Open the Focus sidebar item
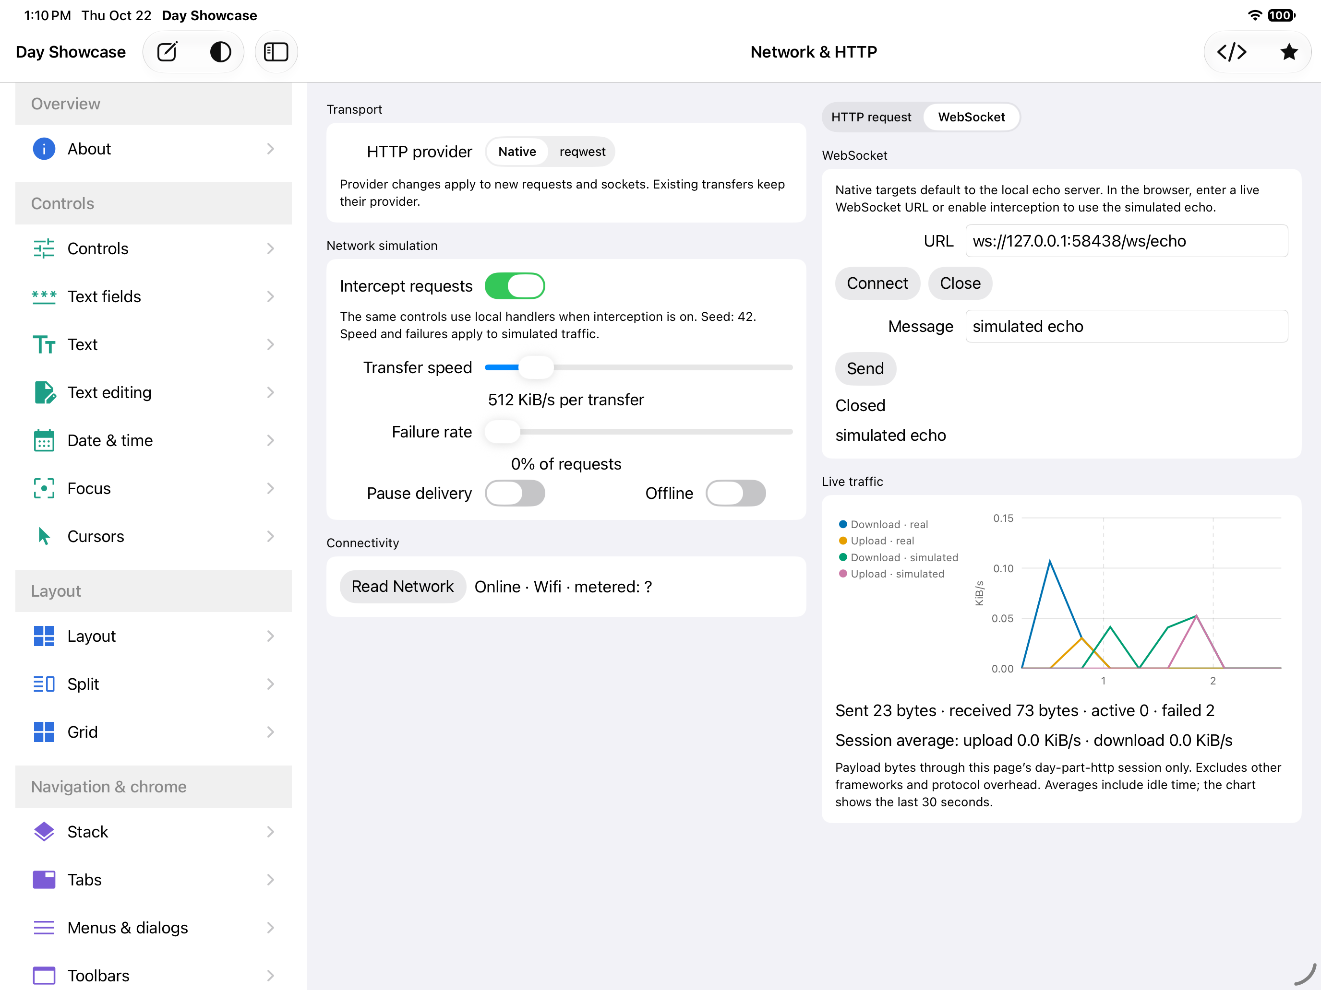1321x990 pixels. click(x=154, y=488)
